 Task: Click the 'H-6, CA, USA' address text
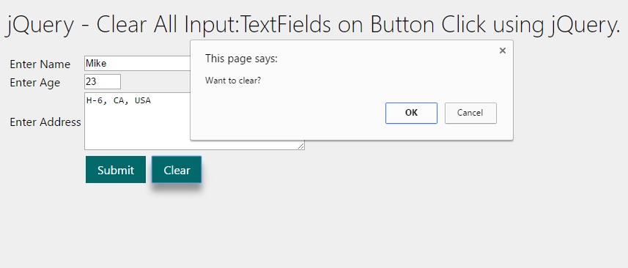point(119,101)
